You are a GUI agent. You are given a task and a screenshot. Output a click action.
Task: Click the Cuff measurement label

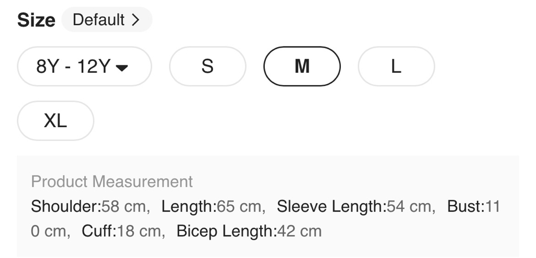(x=98, y=231)
